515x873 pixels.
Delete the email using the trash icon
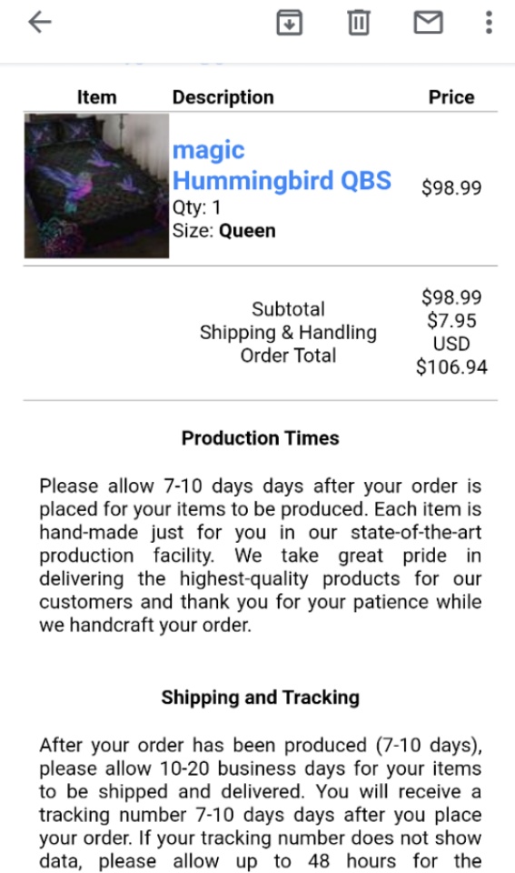359,23
